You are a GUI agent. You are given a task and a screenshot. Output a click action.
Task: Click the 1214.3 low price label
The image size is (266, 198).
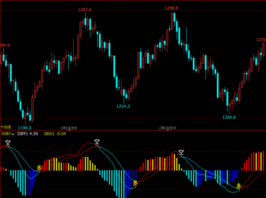click(x=123, y=106)
